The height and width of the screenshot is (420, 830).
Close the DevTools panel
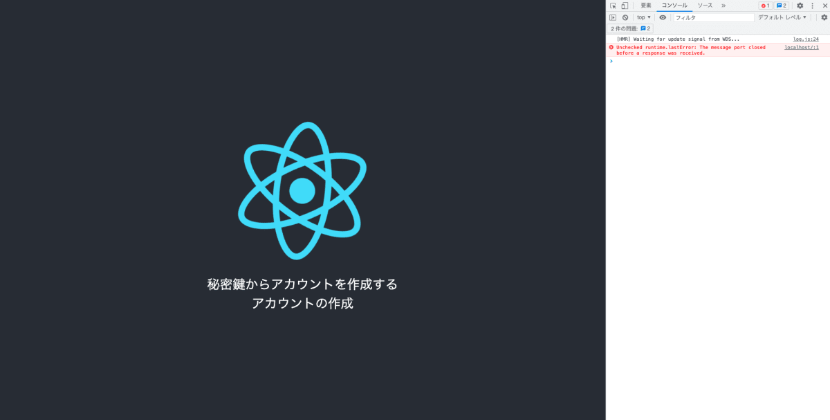pyautogui.click(x=824, y=6)
